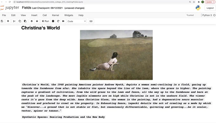Move selected cell up arrow
The image size is (216, 123).
coord(32,21)
